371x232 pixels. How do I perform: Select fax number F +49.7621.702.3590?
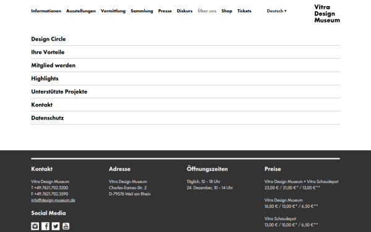[x=49, y=194]
